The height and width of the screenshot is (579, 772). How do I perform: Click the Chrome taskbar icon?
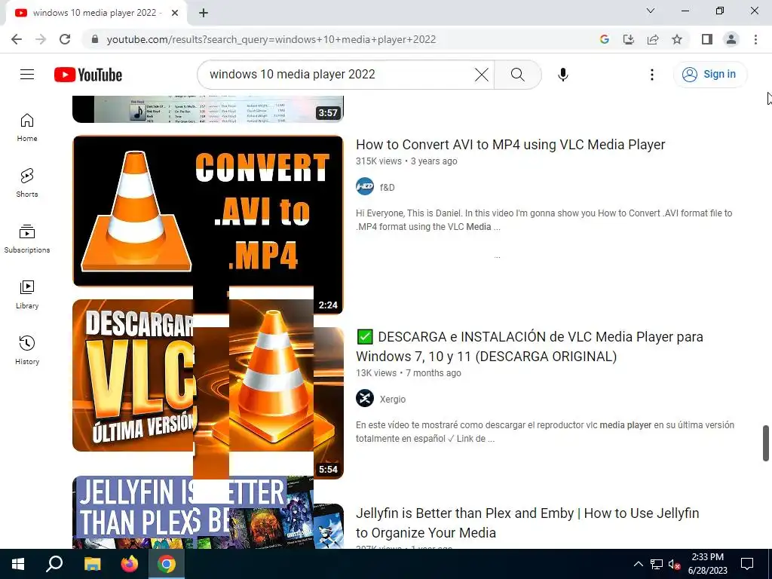click(167, 564)
